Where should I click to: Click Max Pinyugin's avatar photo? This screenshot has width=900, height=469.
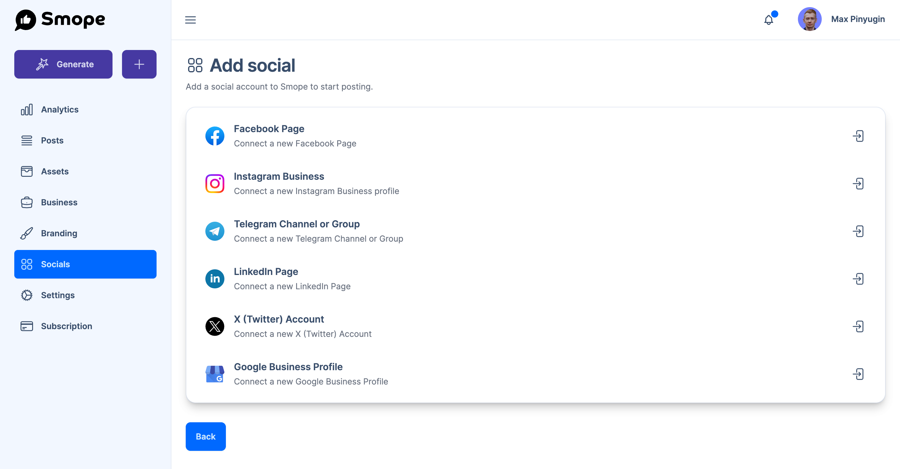coord(810,19)
